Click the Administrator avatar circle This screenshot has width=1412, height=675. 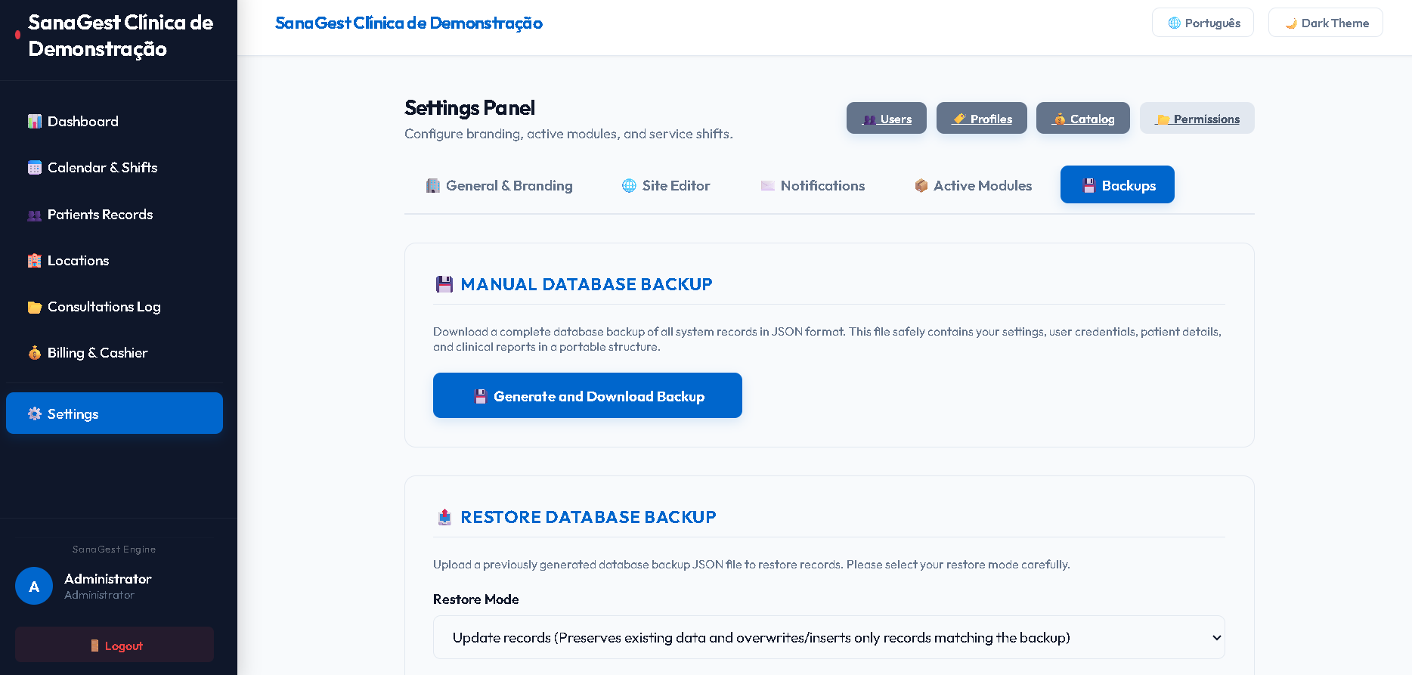coord(34,586)
